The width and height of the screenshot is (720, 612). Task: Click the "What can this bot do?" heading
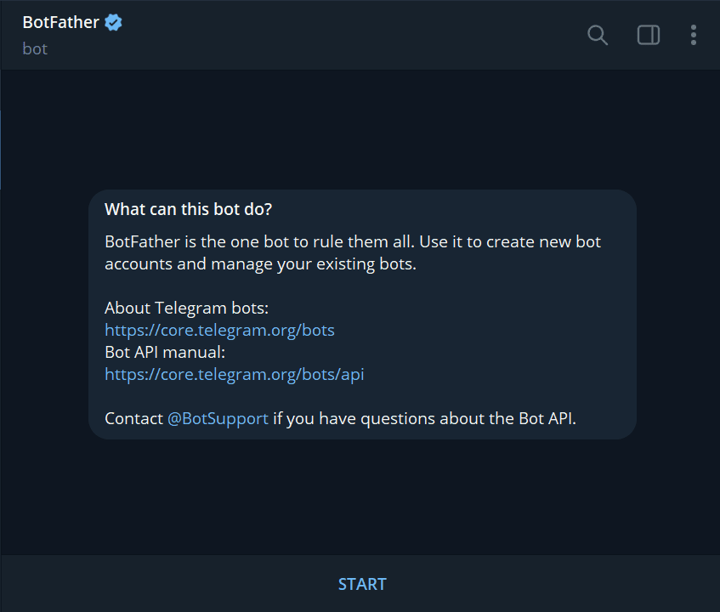tap(188, 209)
